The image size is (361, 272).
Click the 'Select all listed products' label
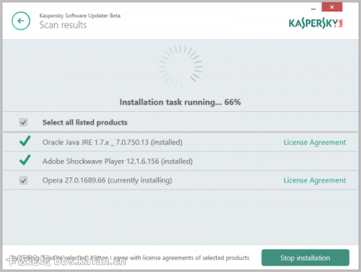[x=85, y=123]
